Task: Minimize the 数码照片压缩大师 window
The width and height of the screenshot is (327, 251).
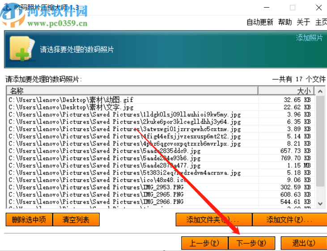Action: point(267,8)
